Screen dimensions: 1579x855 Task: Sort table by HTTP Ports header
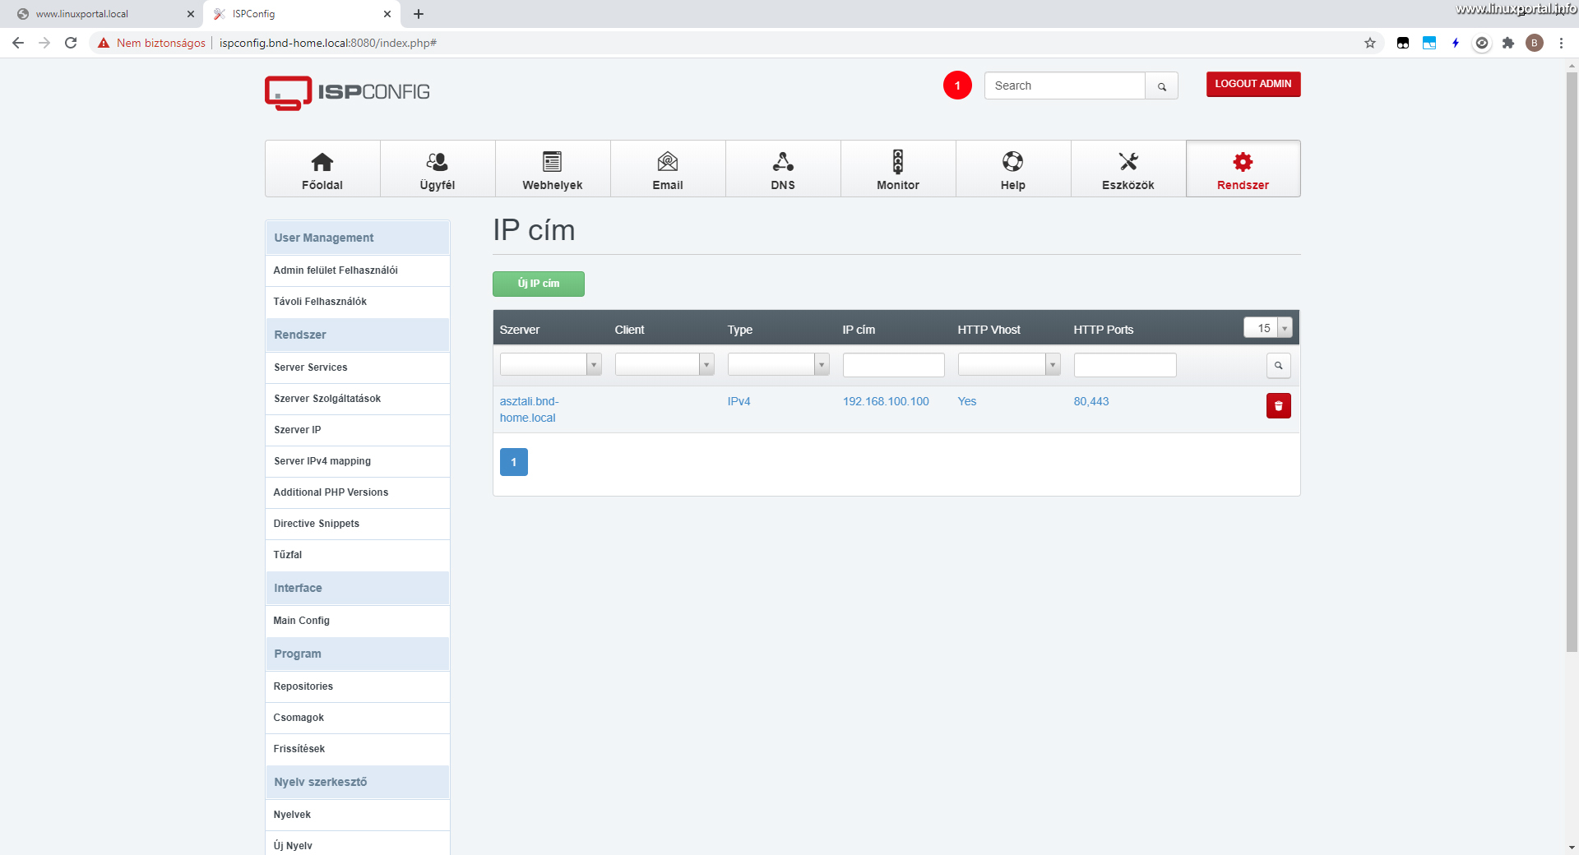[x=1104, y=330]
